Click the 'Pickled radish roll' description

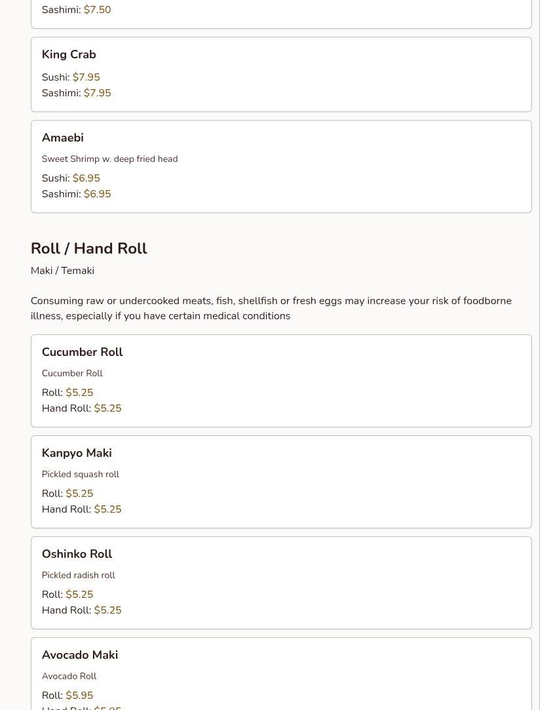pyautogui.click(x=78, y=575)
